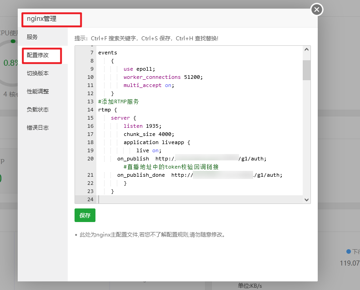
Task: Click the 'listen 1935;' line
Action: [142, 126]
